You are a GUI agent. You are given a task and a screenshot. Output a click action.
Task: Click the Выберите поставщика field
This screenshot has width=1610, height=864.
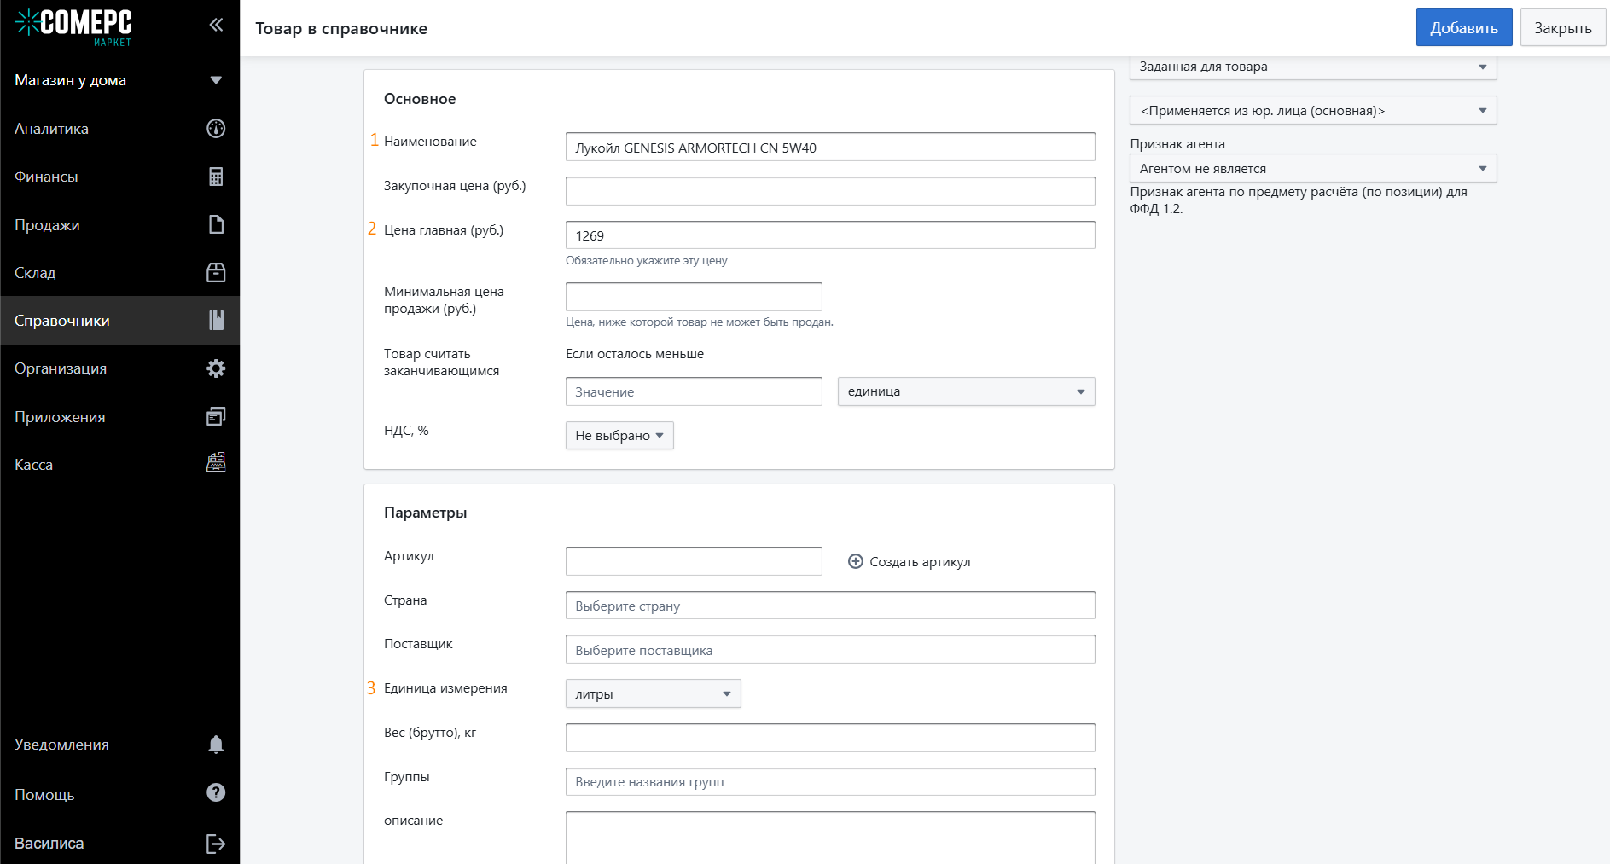point(830,649)
